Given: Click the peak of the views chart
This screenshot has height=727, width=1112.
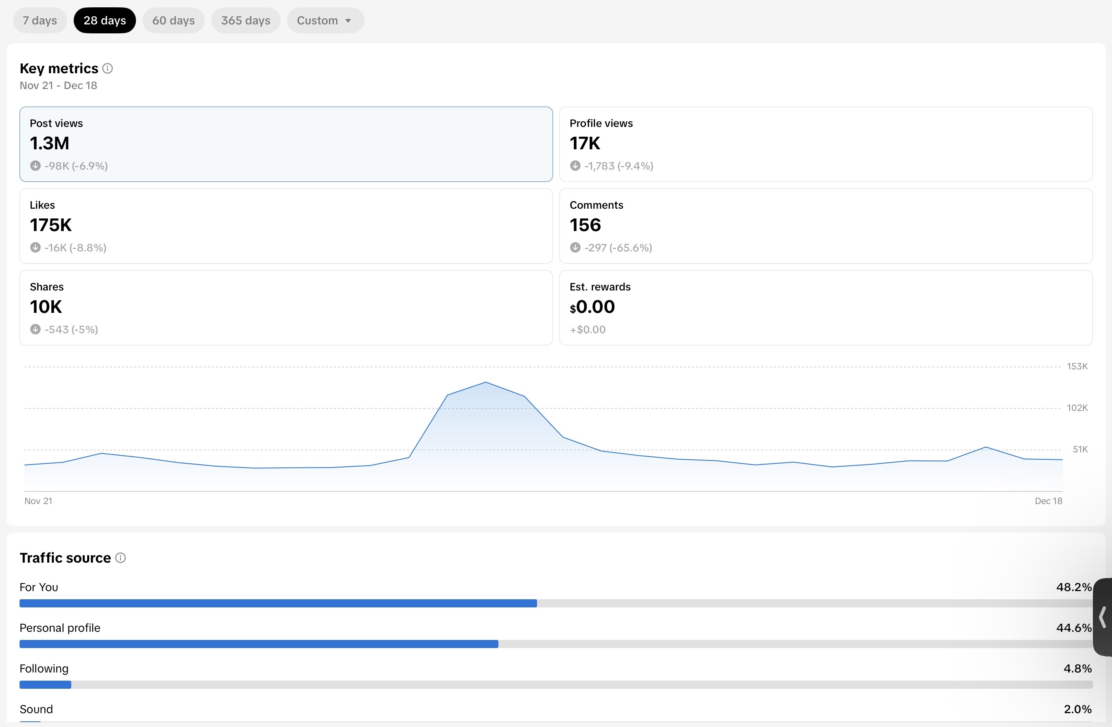Looking at the screenshot, I should point(486,382).
